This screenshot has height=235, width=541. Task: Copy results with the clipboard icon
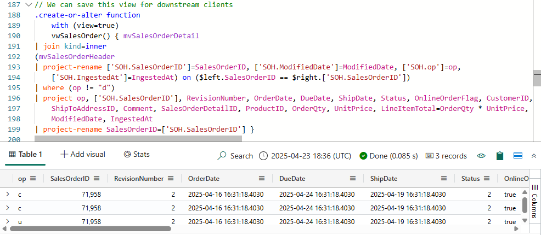[499, 156]
